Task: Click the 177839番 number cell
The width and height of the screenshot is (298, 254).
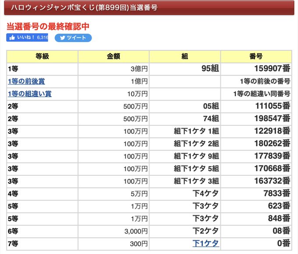Action: pos(256,157)
